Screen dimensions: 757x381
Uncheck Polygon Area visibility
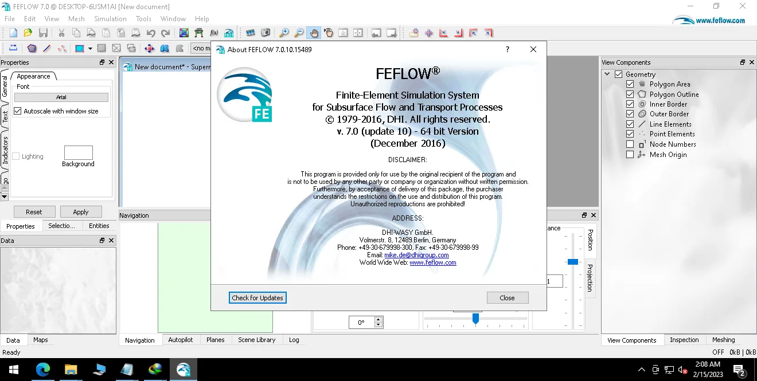click(x=630, y=84)
